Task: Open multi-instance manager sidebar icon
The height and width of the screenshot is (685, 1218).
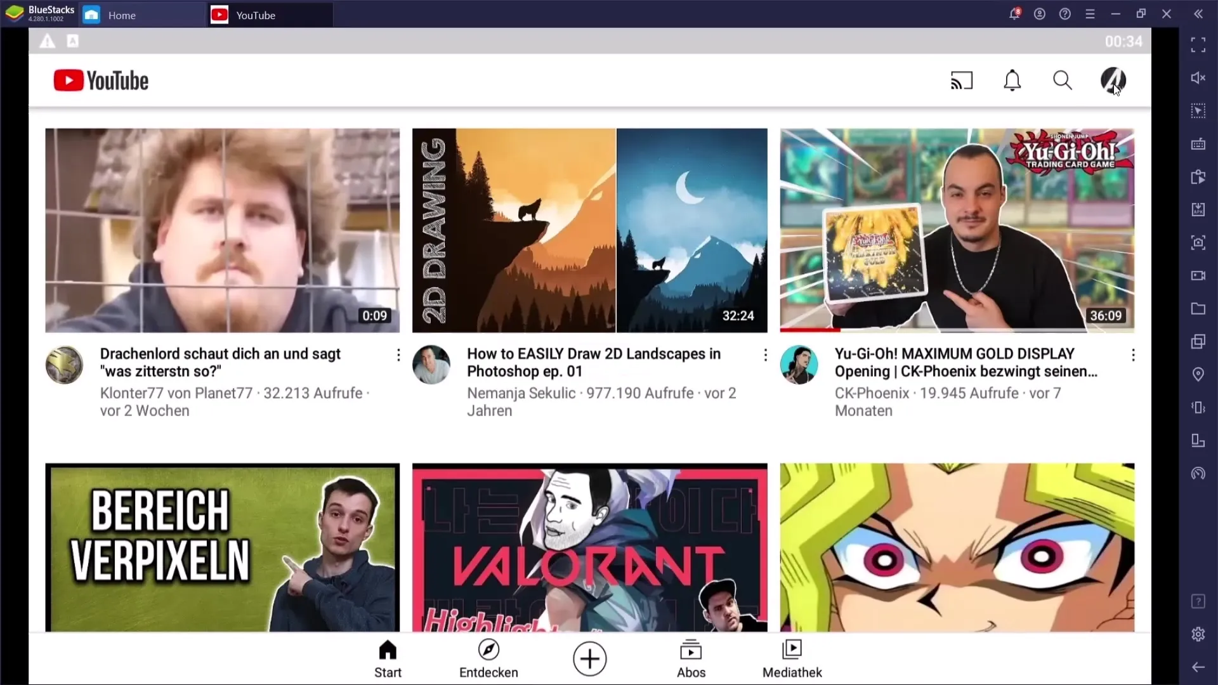Action: 1198,341
